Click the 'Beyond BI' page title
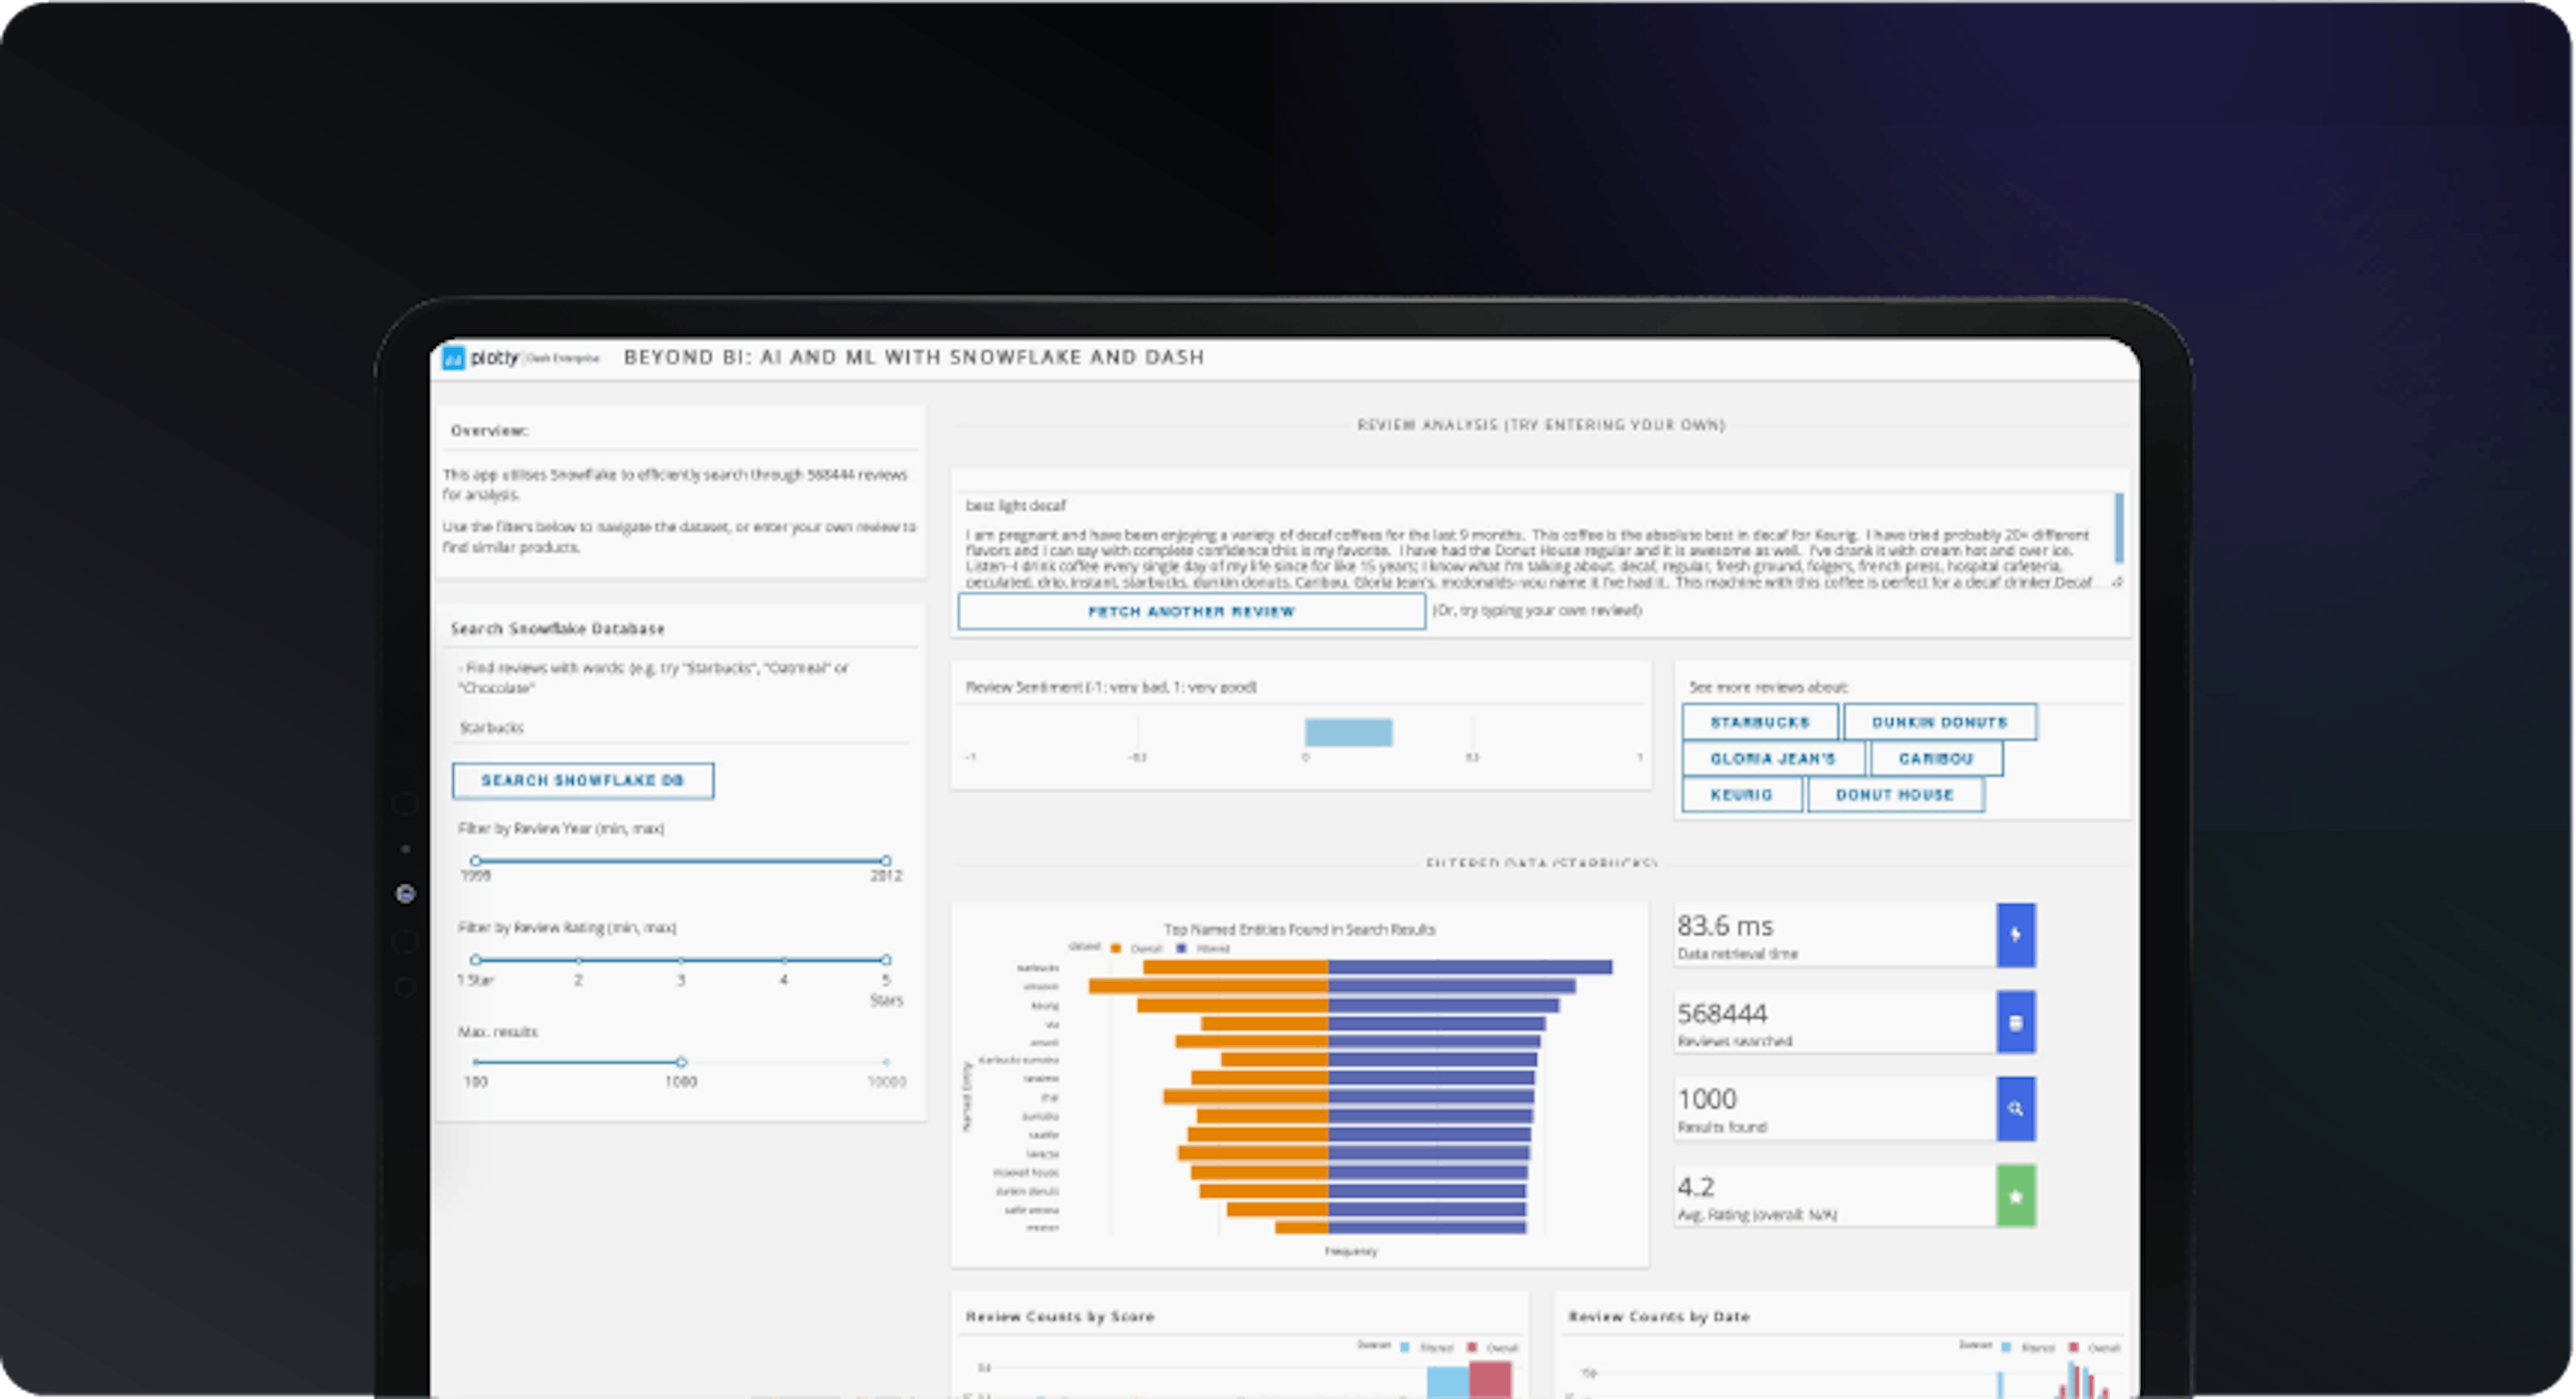The width and height of the screenshot is (2576, 1399). pos(914,358)
